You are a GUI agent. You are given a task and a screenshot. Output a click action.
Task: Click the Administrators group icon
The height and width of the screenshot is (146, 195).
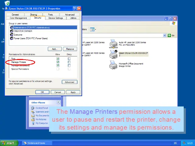pyautogui.click(x=12, y=27)
